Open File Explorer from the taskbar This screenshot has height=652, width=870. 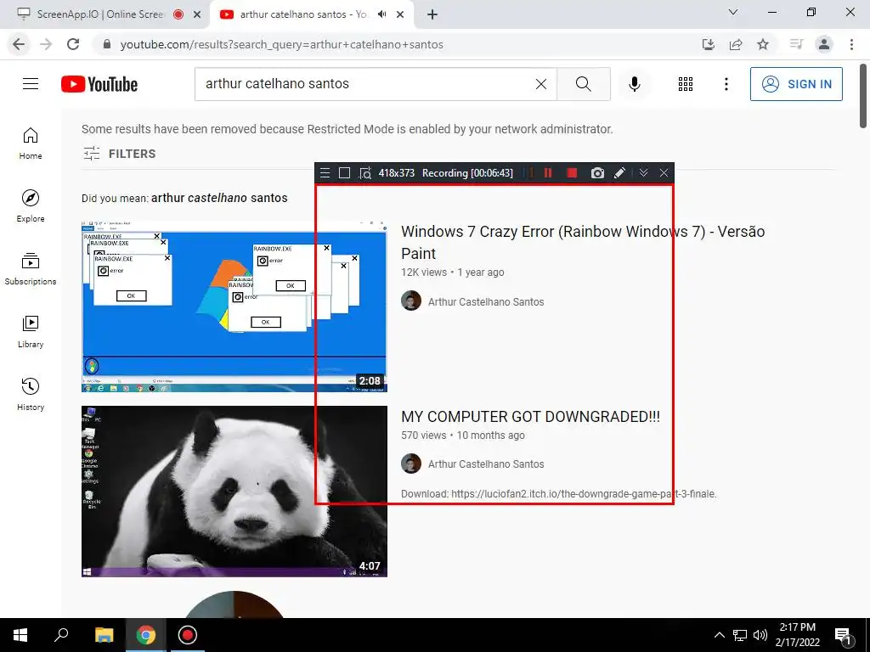click(x=104, y=635)
